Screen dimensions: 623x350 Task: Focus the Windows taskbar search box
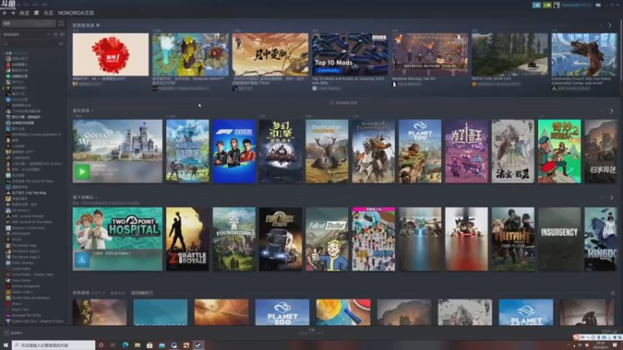tap(54, 345)
